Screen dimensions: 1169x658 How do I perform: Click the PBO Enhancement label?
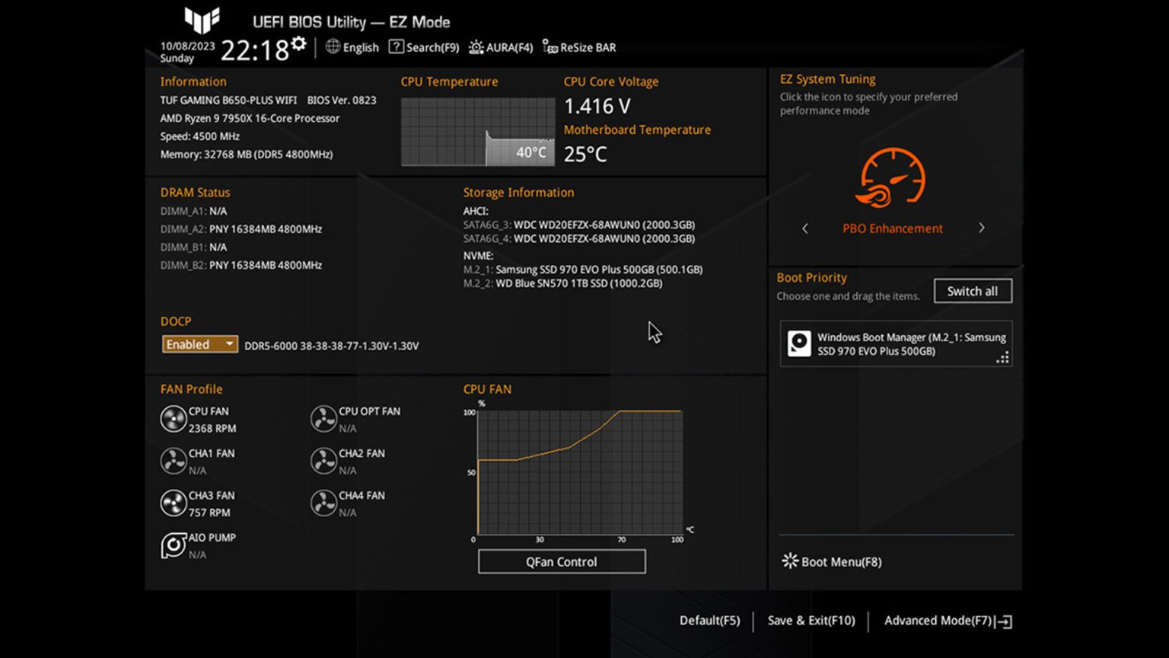[893, 228]
